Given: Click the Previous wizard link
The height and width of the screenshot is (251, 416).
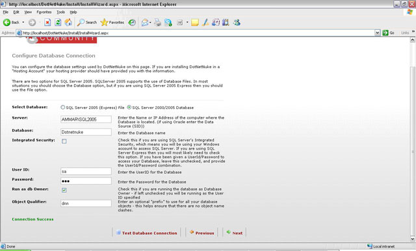Looking at the screenshot, I should (x=201, y=233).
